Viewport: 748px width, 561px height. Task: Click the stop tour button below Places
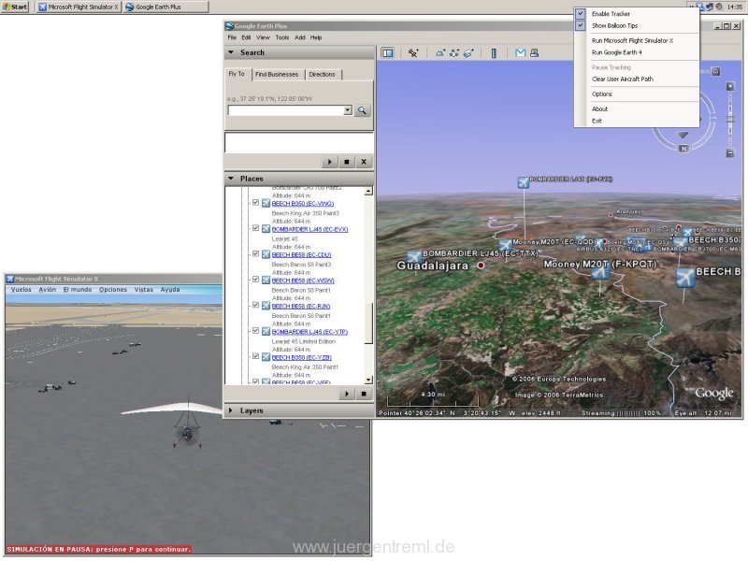(364, 394)
